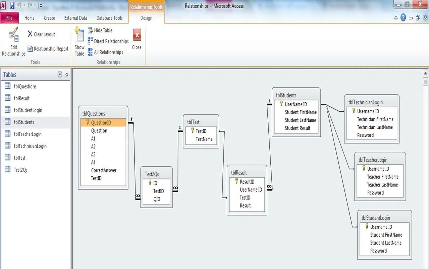429x269 pixels.
Task: Click the vertical scrollbar up arrow
Action: point(426,73)
